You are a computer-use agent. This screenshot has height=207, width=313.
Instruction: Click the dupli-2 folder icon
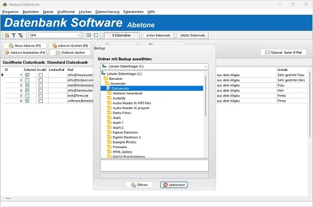pyautogui.click(x=109, y=127)
